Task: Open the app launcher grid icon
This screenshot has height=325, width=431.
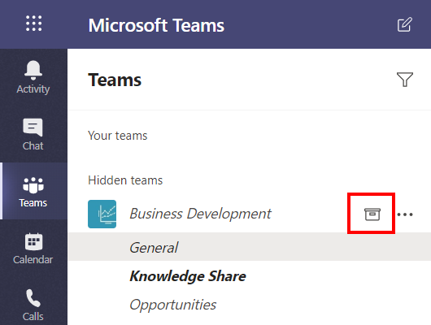Action: pyautogui.click(x=34, y=24)
